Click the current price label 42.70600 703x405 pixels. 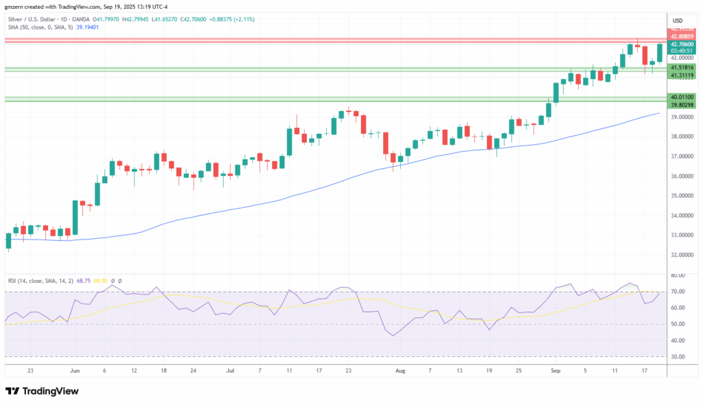[x=682, y=43]
